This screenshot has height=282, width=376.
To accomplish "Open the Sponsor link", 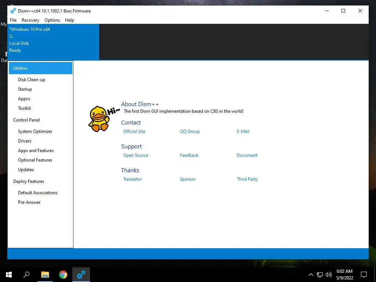I will pos(188,179).
